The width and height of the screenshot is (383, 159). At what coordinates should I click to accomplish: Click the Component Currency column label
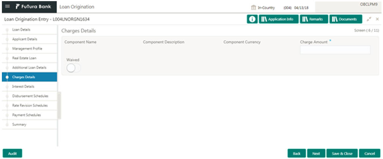click(x=242, y=42)
